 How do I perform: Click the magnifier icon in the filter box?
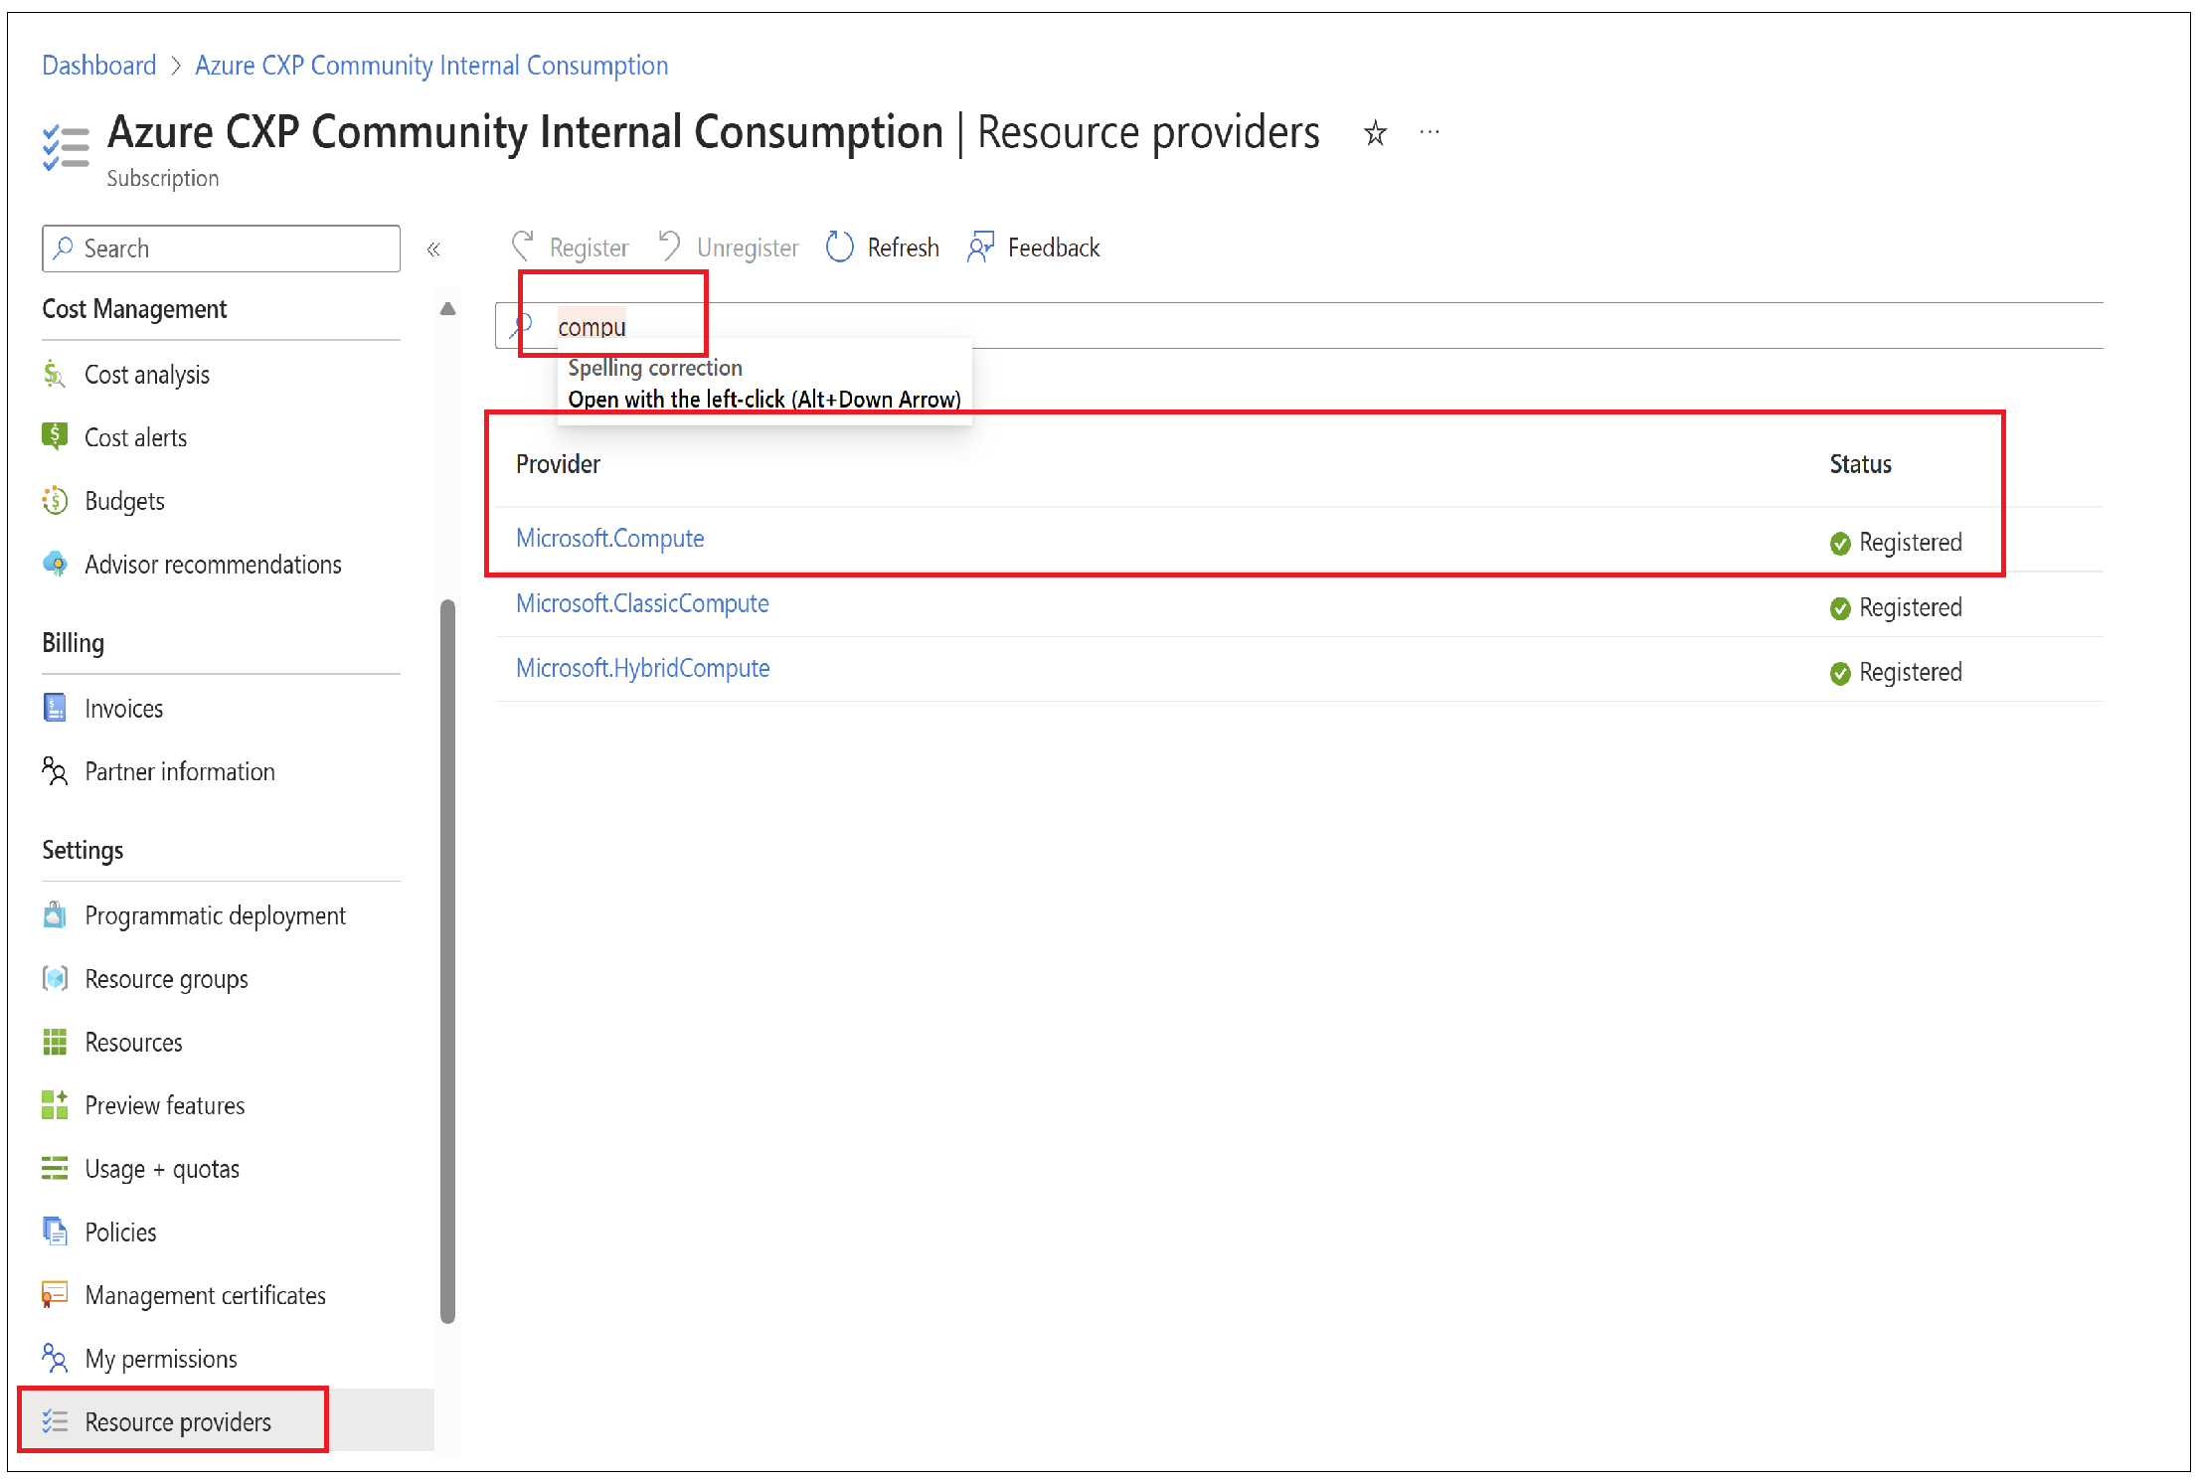coord(521,326)
